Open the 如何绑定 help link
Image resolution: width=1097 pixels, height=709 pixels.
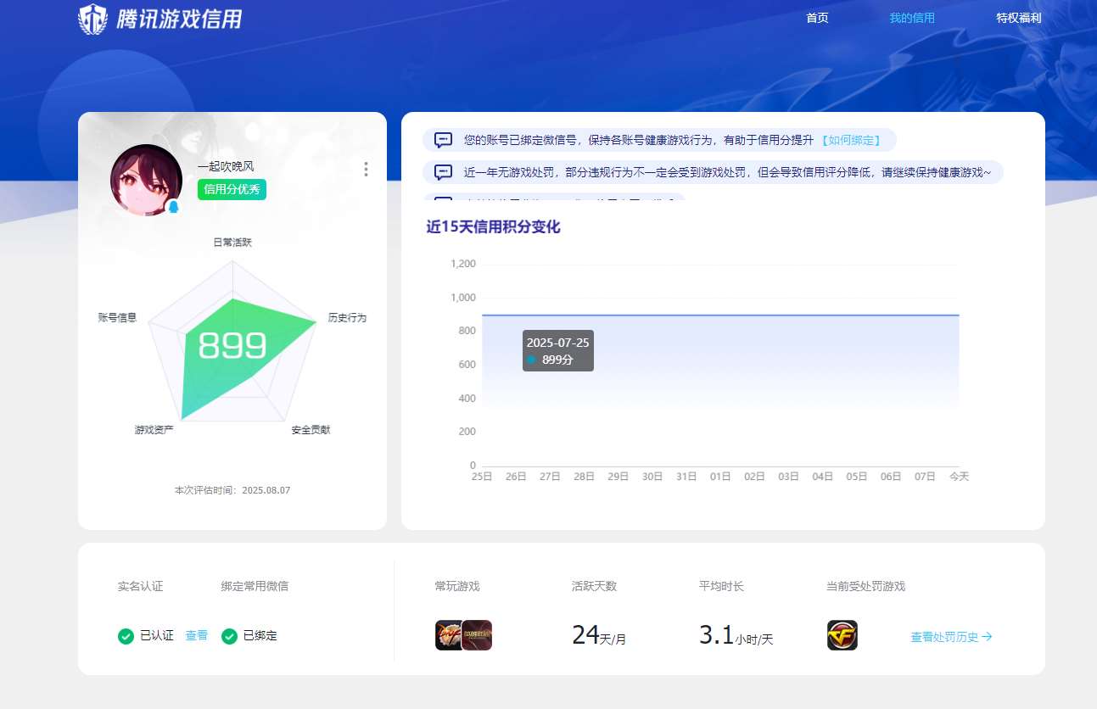coord(850,140)
